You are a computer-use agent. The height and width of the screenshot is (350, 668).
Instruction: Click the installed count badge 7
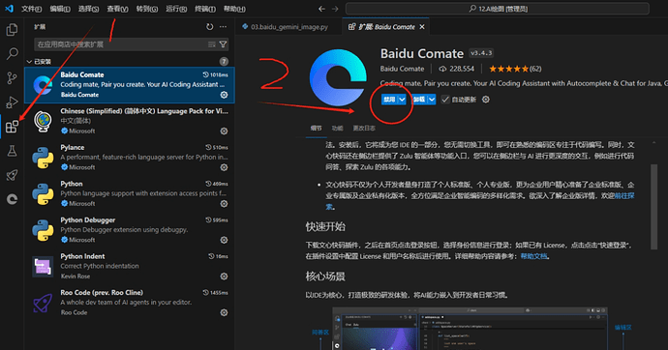(x=224, y=62)
